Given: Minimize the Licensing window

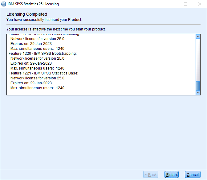Looking at the screenshot, I should [172, 4].
